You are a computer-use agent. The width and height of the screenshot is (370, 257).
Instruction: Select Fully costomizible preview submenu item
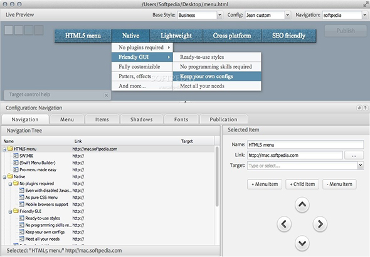click(x=142, y=67)
